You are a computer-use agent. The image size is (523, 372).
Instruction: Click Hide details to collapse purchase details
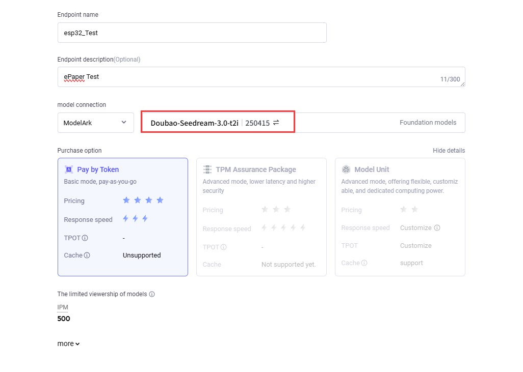(449, 151)
